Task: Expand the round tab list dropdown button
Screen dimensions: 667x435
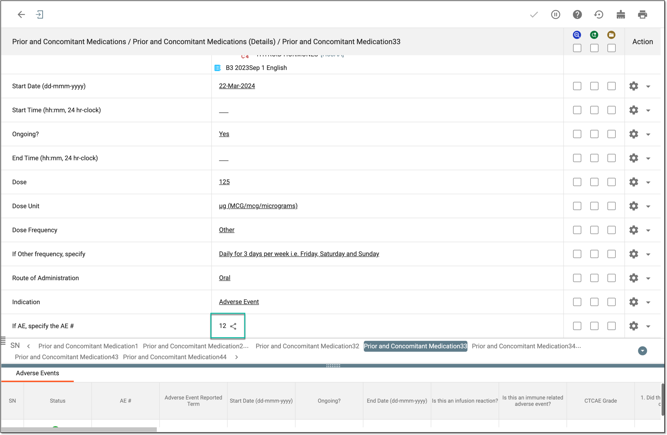Action: tap(642, 351)
